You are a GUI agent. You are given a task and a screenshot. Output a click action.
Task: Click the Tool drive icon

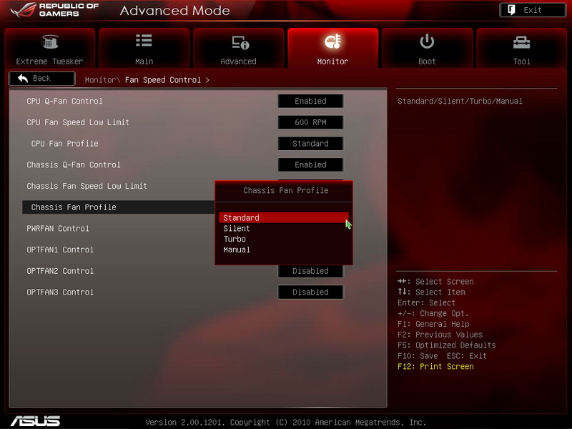tap(522, 42)
